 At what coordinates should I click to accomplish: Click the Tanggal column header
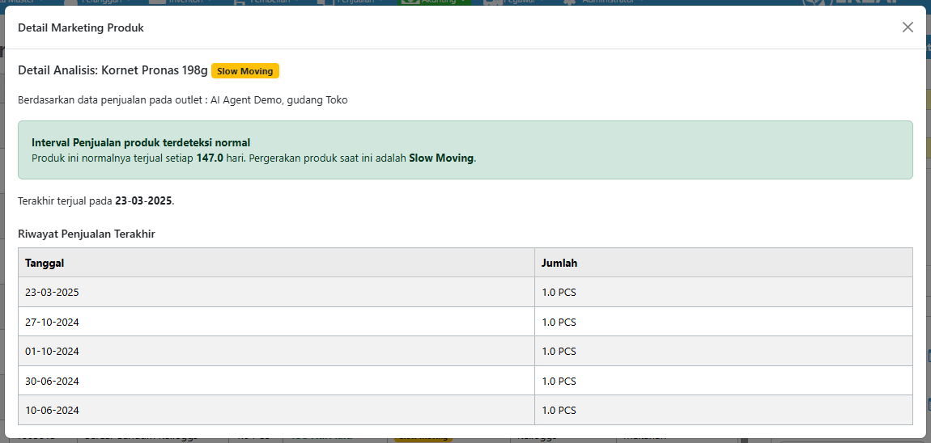point(45,263)
